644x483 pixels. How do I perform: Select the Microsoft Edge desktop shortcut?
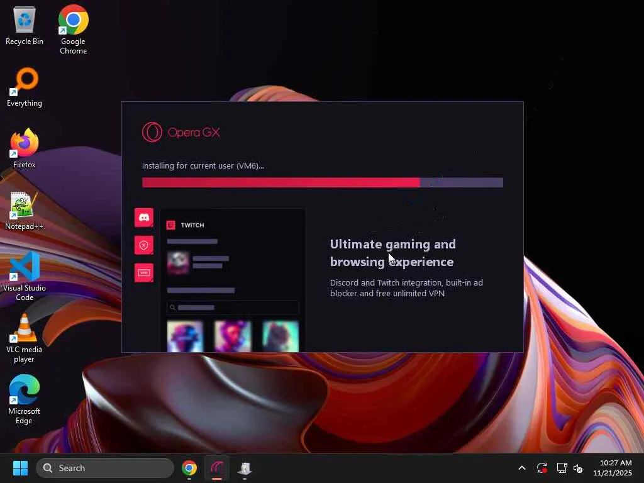(x=25, y=399)
